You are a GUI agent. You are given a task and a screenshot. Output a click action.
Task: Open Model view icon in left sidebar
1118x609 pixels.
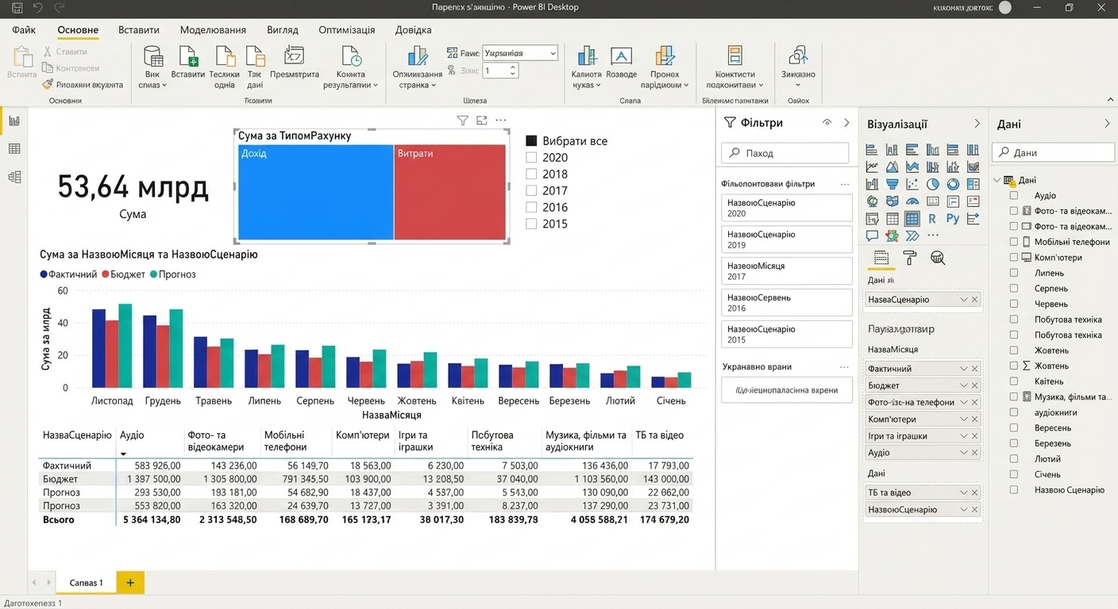pyautogui.click(x=14, y=178)
